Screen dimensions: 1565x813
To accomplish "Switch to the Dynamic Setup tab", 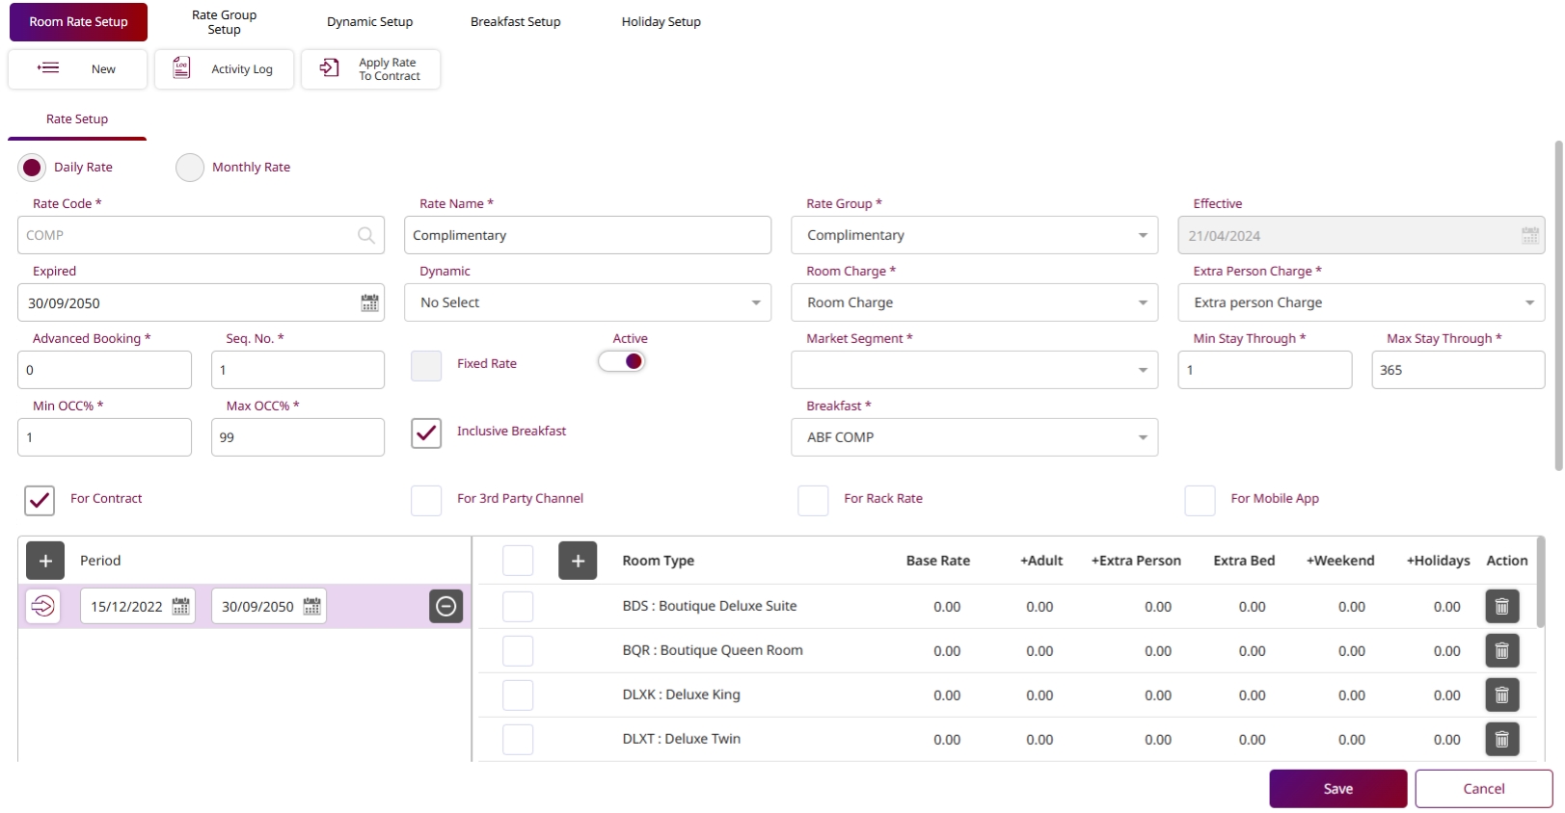I will [x=369, y=21].
